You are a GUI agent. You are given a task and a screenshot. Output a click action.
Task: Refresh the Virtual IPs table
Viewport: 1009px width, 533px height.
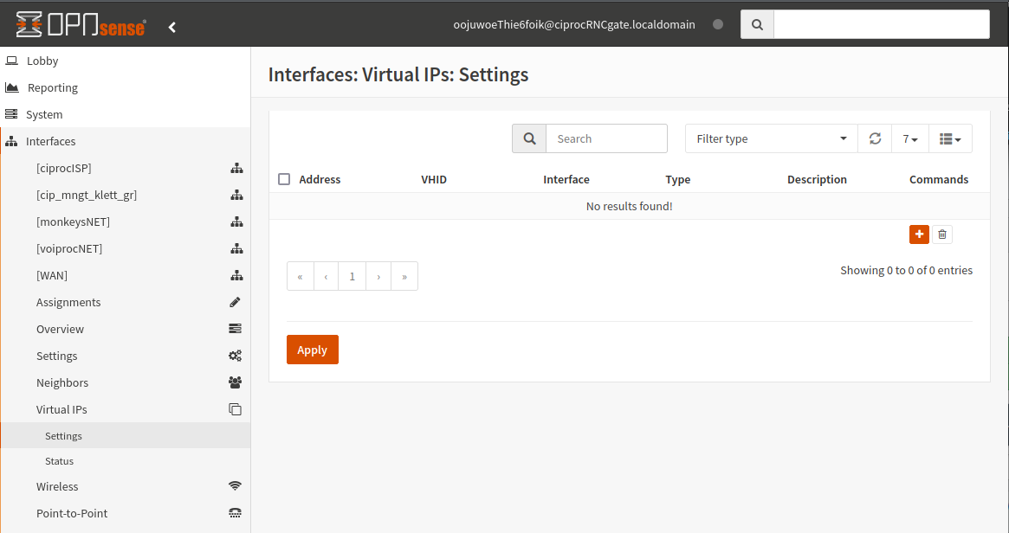[x=875, y=138]
